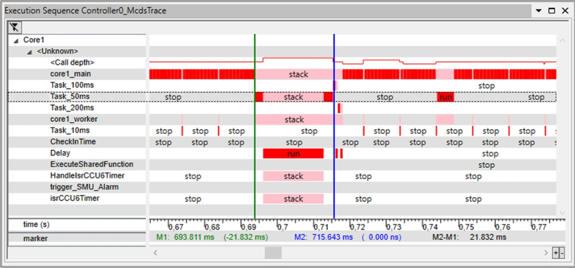
Task: Click the vertical scrollbar up arrow
Action: click(x=561, y=40)
